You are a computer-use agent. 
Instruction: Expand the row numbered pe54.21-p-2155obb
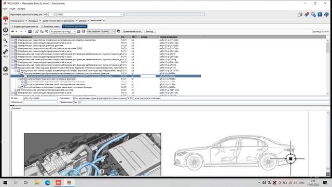point(12,40)
